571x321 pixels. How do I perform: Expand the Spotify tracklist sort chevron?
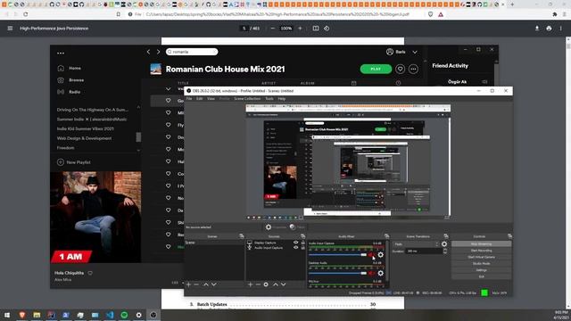point(169,89)
